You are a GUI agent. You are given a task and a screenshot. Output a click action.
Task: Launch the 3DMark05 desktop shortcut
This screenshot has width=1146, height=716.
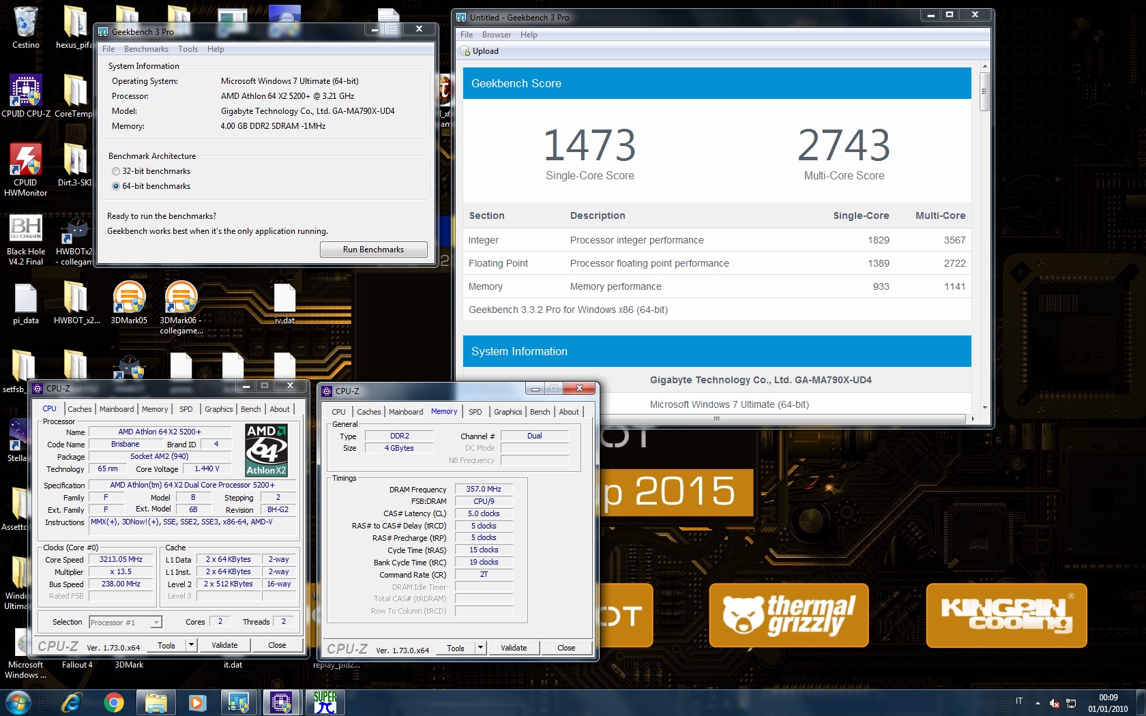point(129,302)
